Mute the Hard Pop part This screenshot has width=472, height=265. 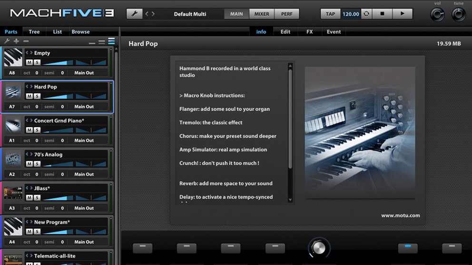(x=29, y=96)
